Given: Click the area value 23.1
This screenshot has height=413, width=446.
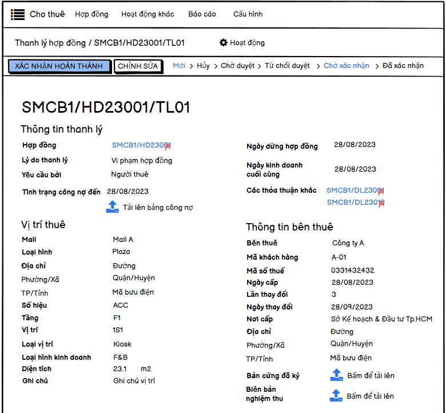Looking at the screenshot, I should 120,368.
